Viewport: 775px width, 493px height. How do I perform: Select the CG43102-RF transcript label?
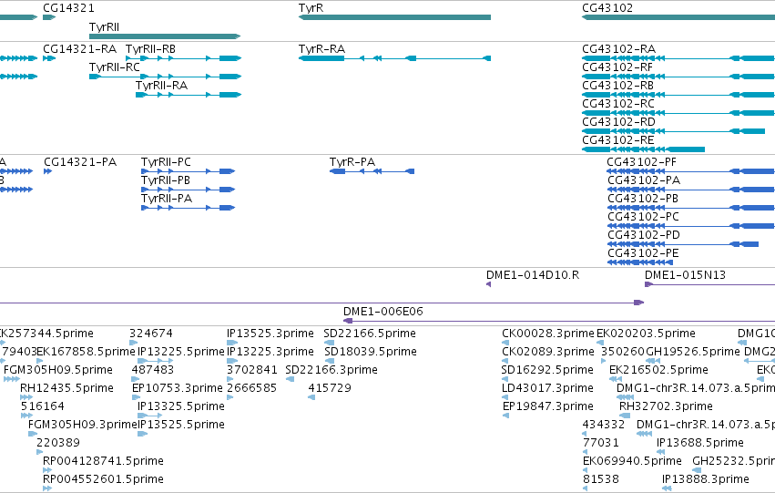click(617, 67)
